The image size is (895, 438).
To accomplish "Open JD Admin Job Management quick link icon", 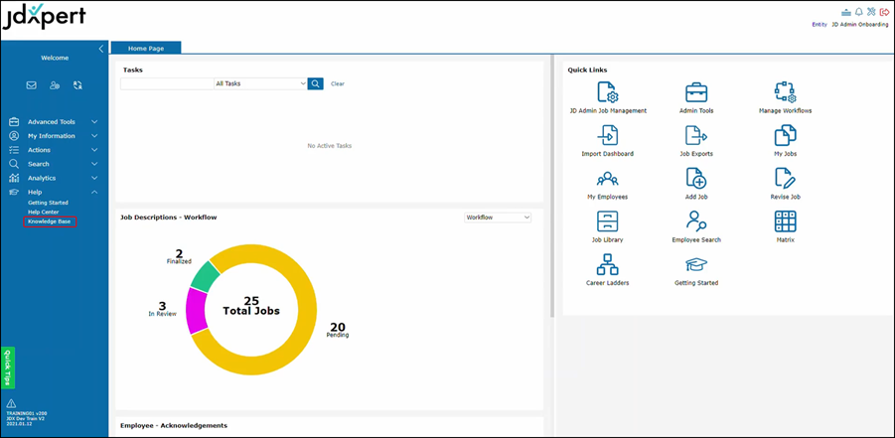I will 608,92.
